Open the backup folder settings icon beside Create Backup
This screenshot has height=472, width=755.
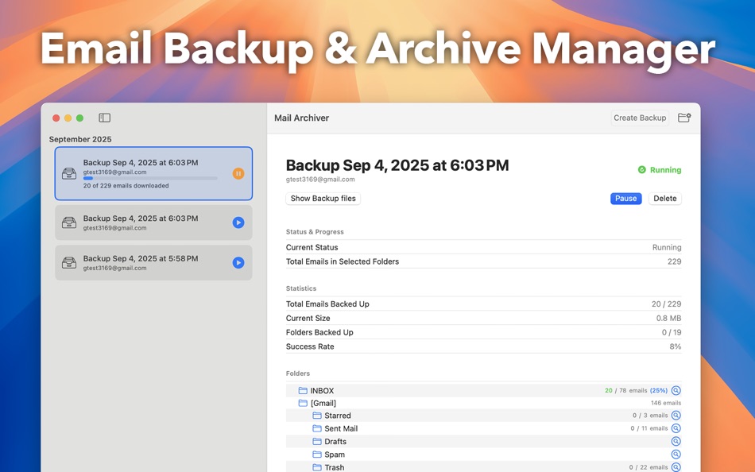(x=684, y=117)
